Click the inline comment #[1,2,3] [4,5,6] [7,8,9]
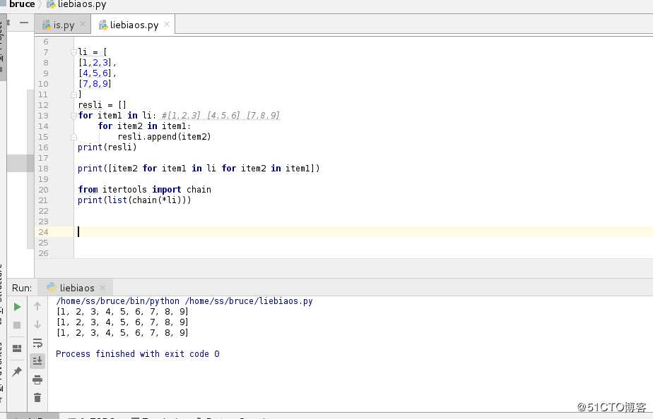The height and width of the screenshot is (419, 653). pyautogui.click(x=220, y=116)
